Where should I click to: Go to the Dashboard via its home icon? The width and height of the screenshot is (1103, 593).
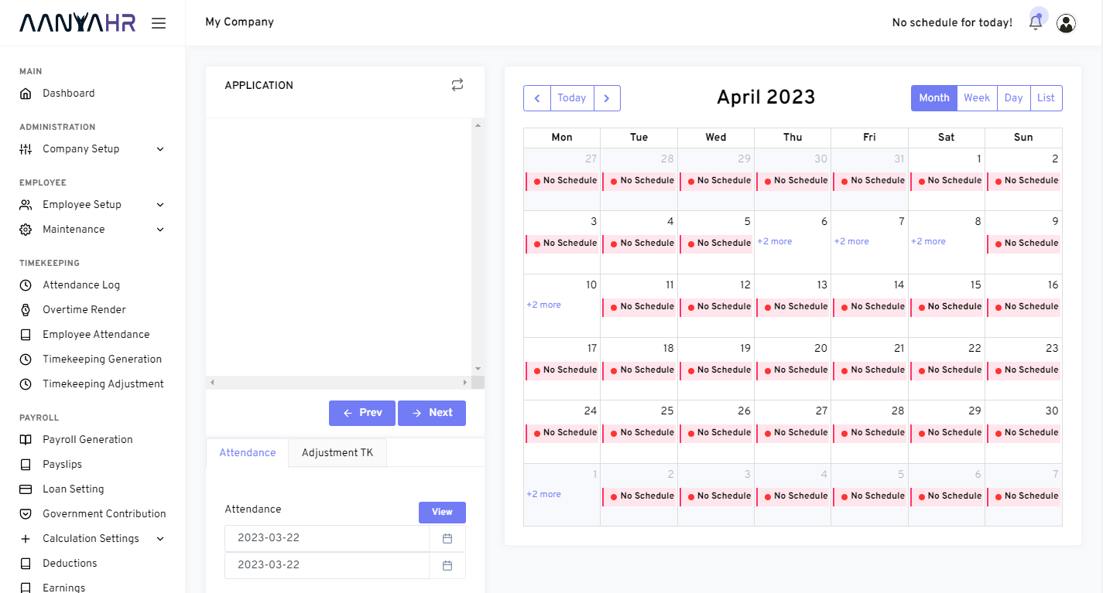[x=25, y=93]
